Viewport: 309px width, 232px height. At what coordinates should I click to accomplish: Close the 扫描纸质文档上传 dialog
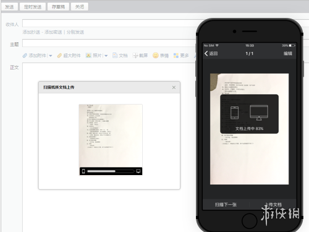click(x=174, y=87)
